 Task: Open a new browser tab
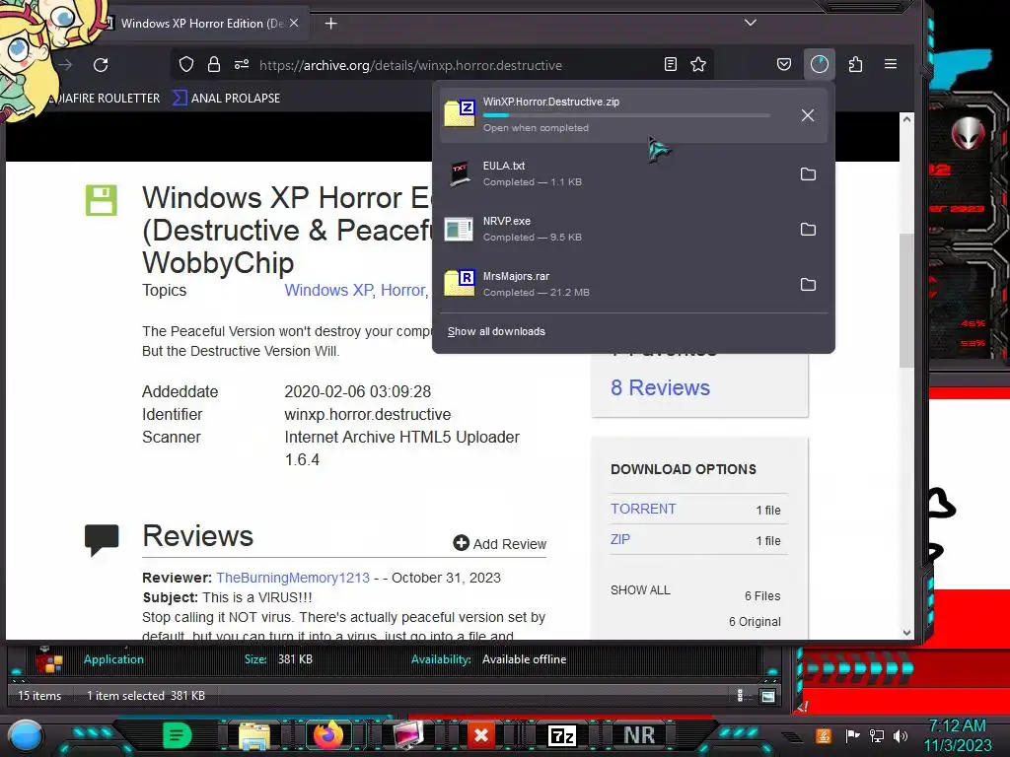click(331, 24)
